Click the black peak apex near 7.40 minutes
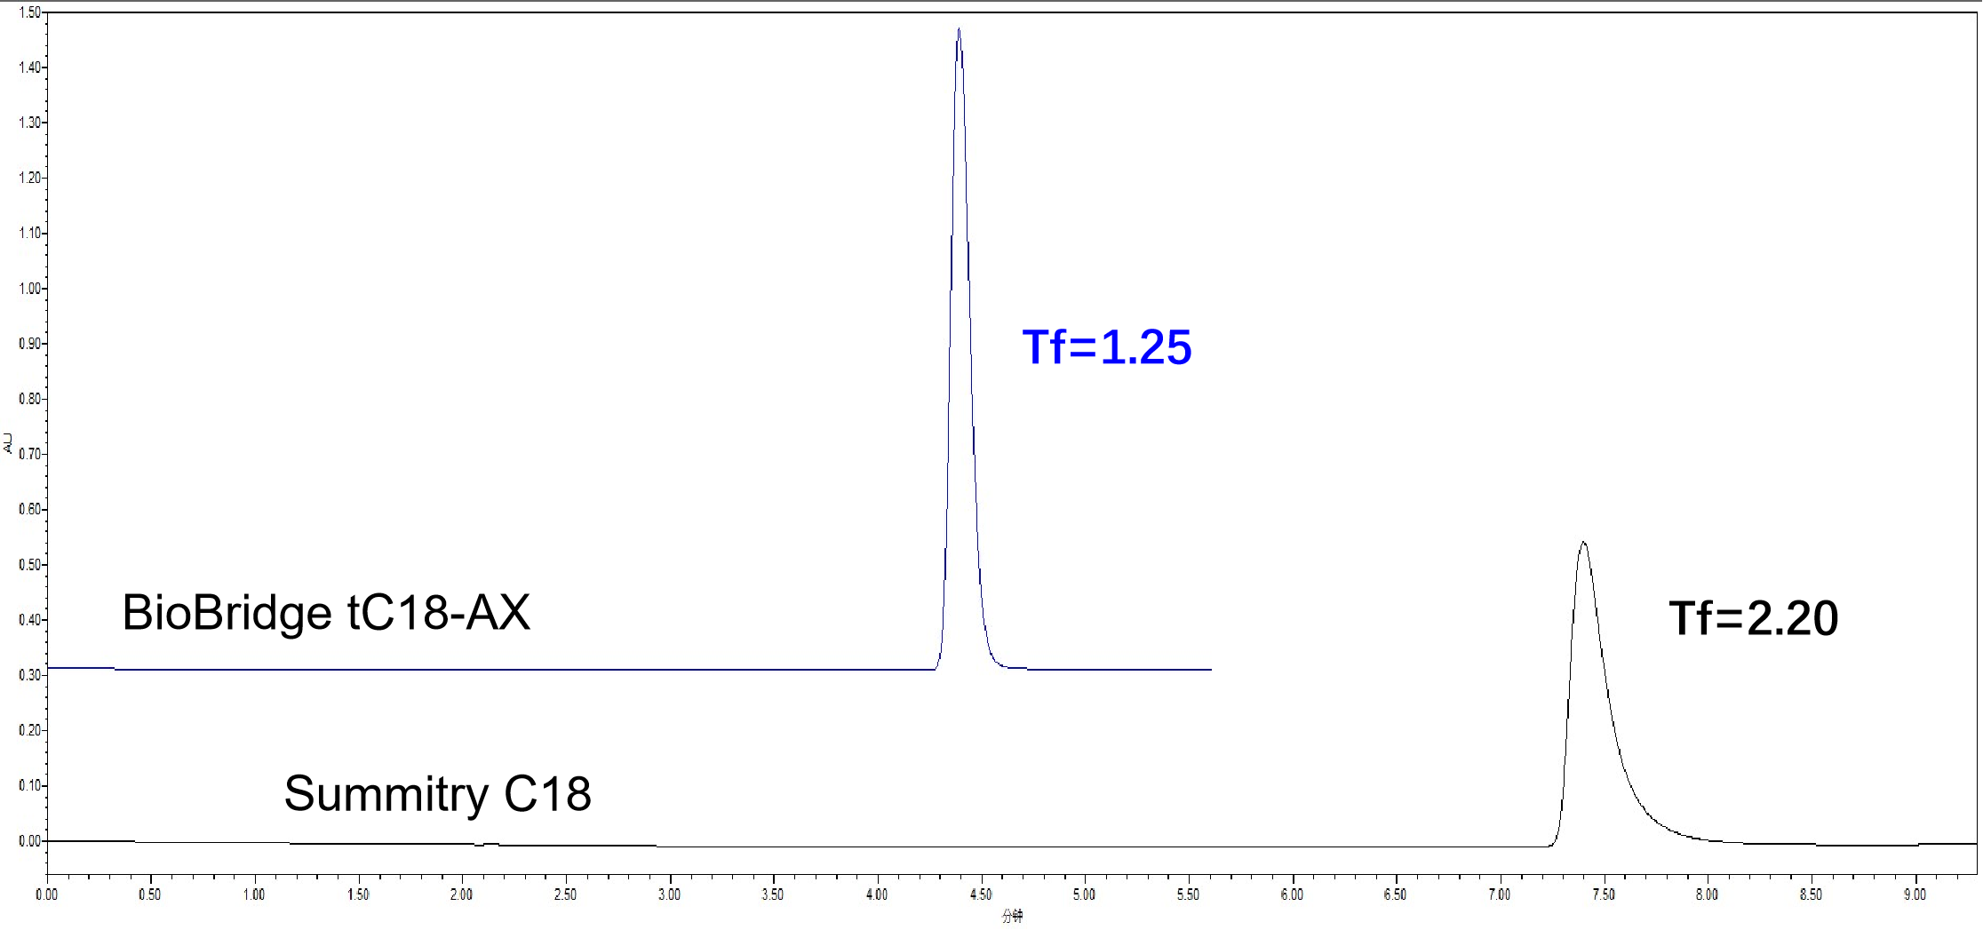Image resolution: width=1983 pixels, height=930 pixels. (x=1583, y=543)
